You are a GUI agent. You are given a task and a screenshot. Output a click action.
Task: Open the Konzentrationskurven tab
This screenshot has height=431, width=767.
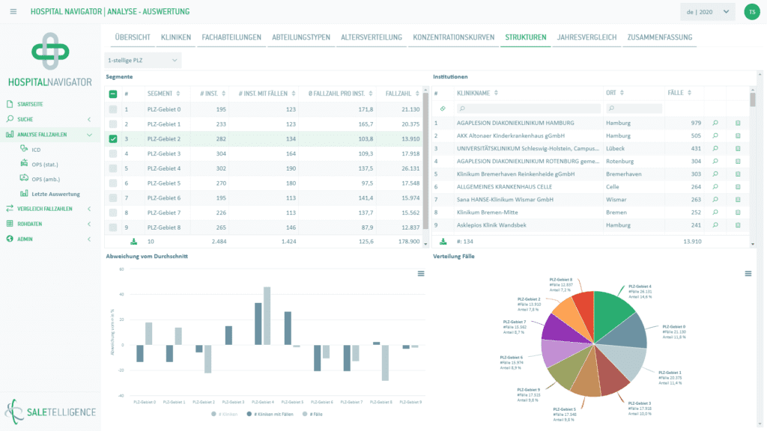tap(453, 37)
